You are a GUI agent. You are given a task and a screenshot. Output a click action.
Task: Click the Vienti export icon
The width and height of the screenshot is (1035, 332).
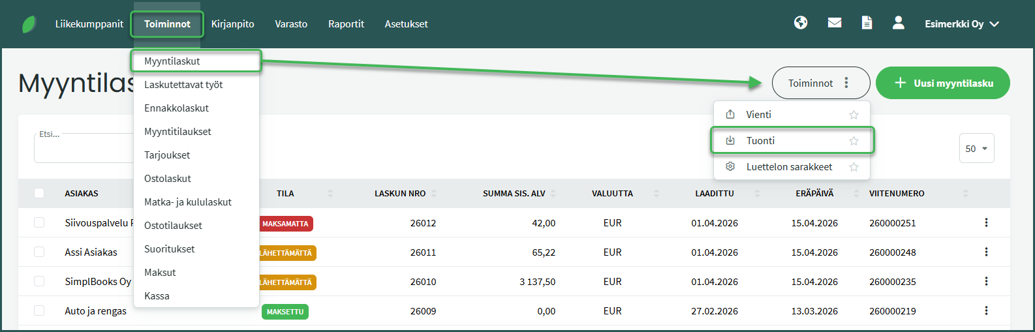730,114
